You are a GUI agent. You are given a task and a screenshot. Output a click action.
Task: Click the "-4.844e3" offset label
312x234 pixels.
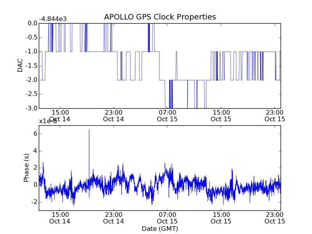[x=53, y=19]
